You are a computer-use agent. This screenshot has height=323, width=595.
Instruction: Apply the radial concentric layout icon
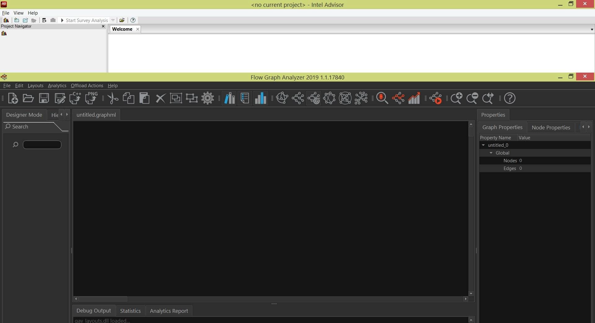[x=345, y=98]
